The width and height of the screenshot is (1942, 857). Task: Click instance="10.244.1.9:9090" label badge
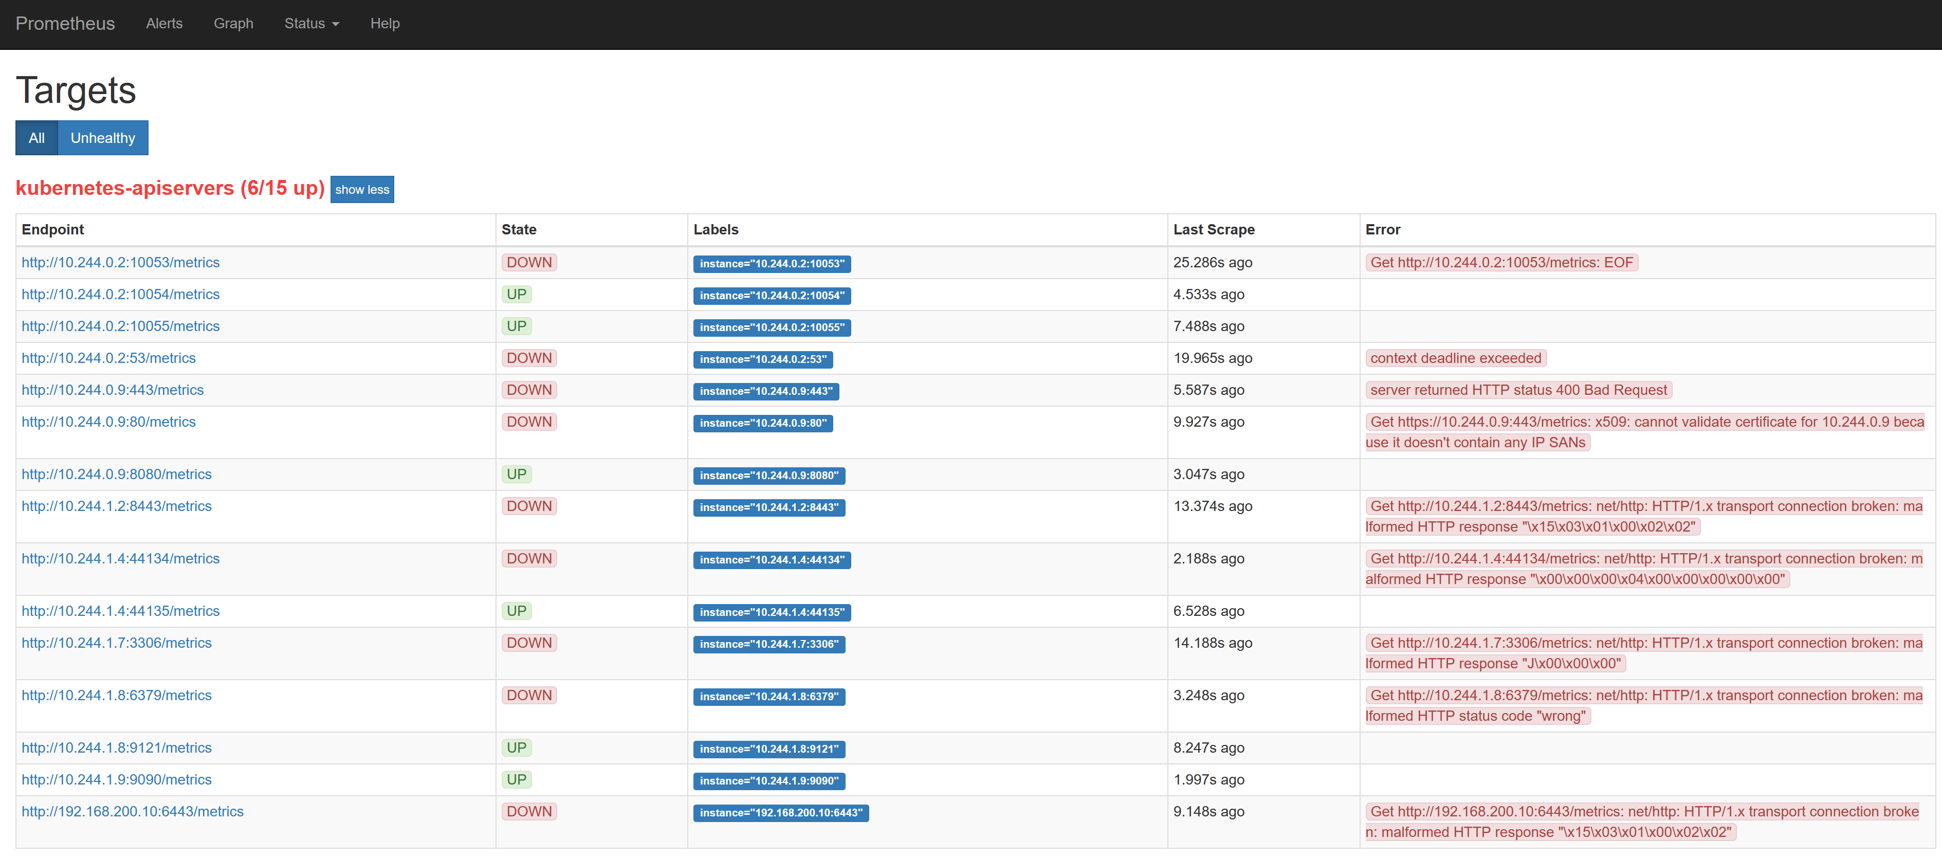pos(768,781)
